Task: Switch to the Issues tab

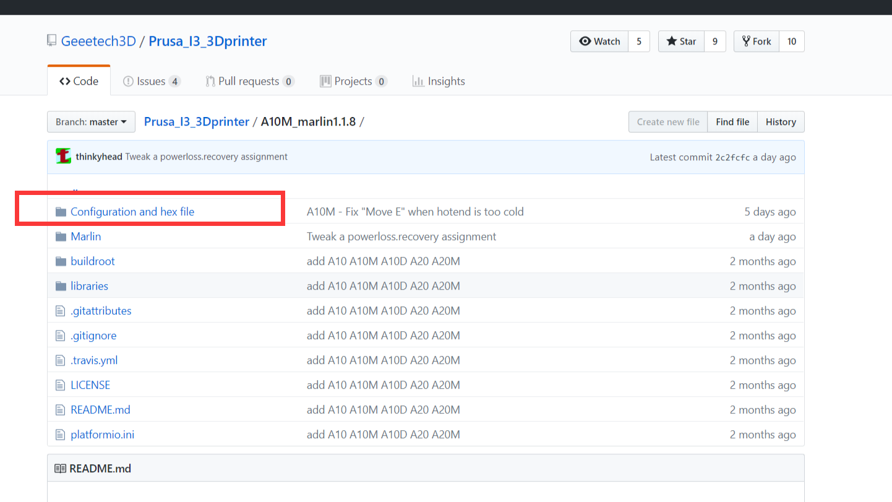Action: pyautogui.click(x=152, y=81)
